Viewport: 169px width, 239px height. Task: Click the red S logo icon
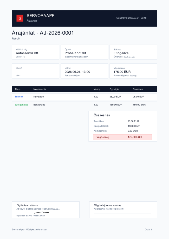[20, 18]
